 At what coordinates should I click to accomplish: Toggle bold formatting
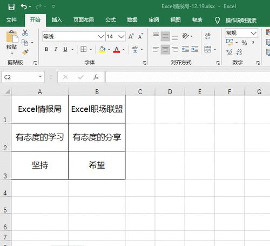(x=46, y=49)
